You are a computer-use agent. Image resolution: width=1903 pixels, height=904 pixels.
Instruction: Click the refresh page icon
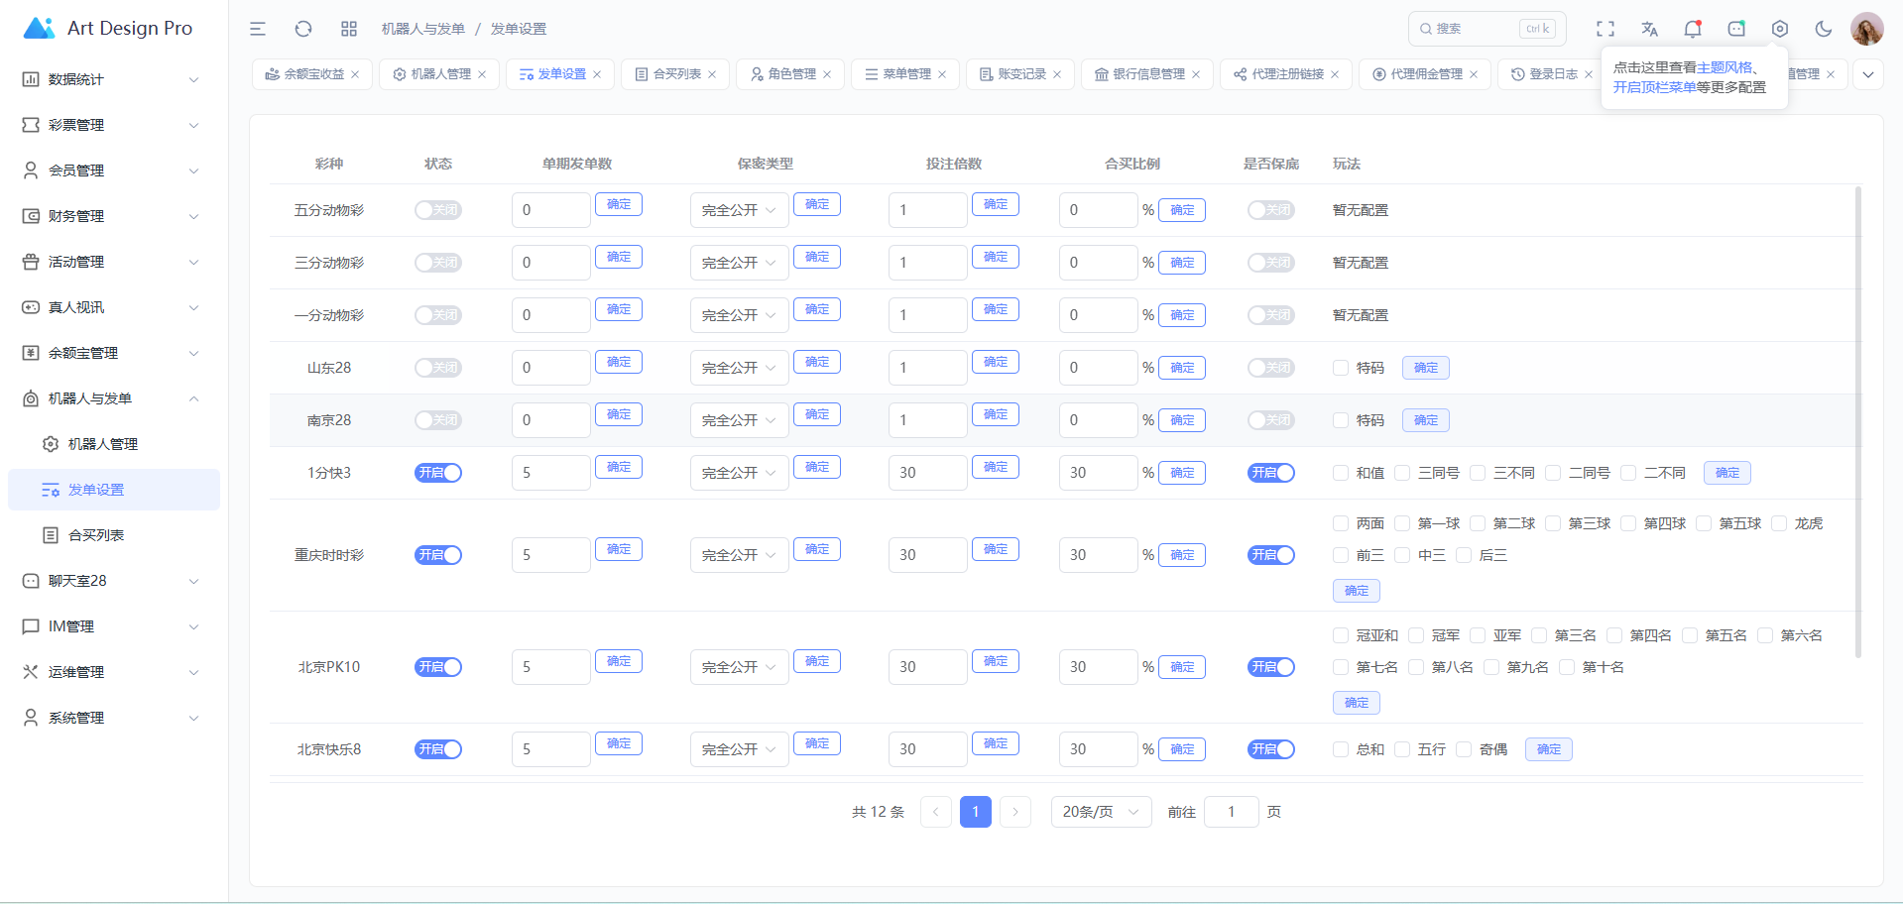tap(303, 29)
